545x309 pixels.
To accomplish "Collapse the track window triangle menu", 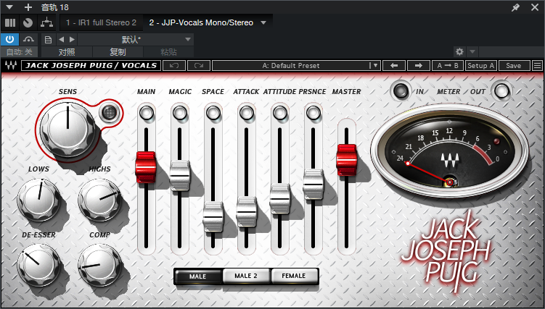I will coord(9,7).
